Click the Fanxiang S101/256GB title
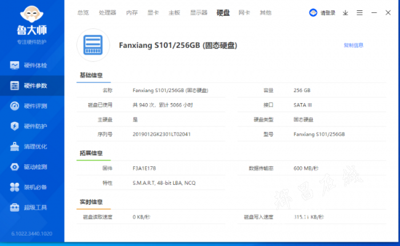 coord(178,45)
